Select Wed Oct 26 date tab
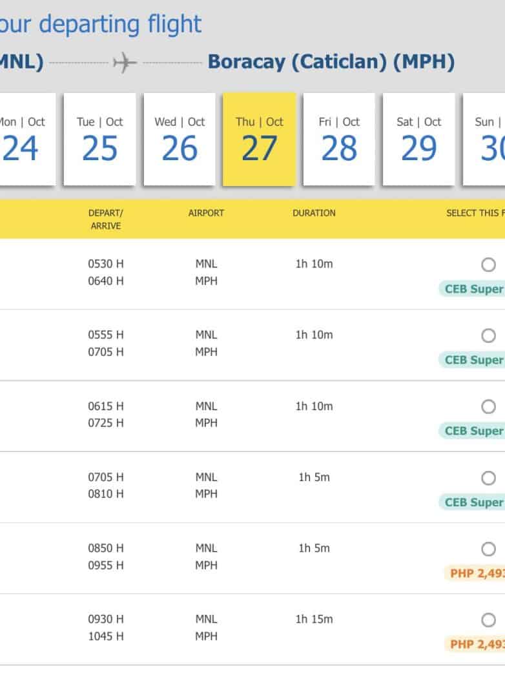 (x=180, y=140)
